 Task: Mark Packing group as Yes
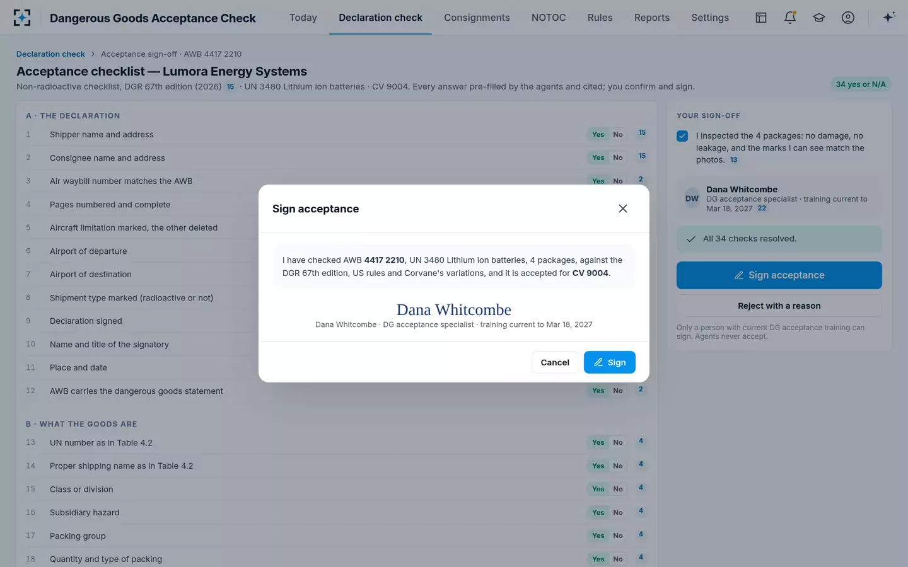click(x=598, y=535)
